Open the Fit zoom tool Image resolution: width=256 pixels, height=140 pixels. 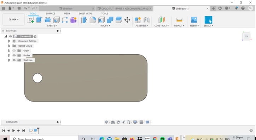128,122
